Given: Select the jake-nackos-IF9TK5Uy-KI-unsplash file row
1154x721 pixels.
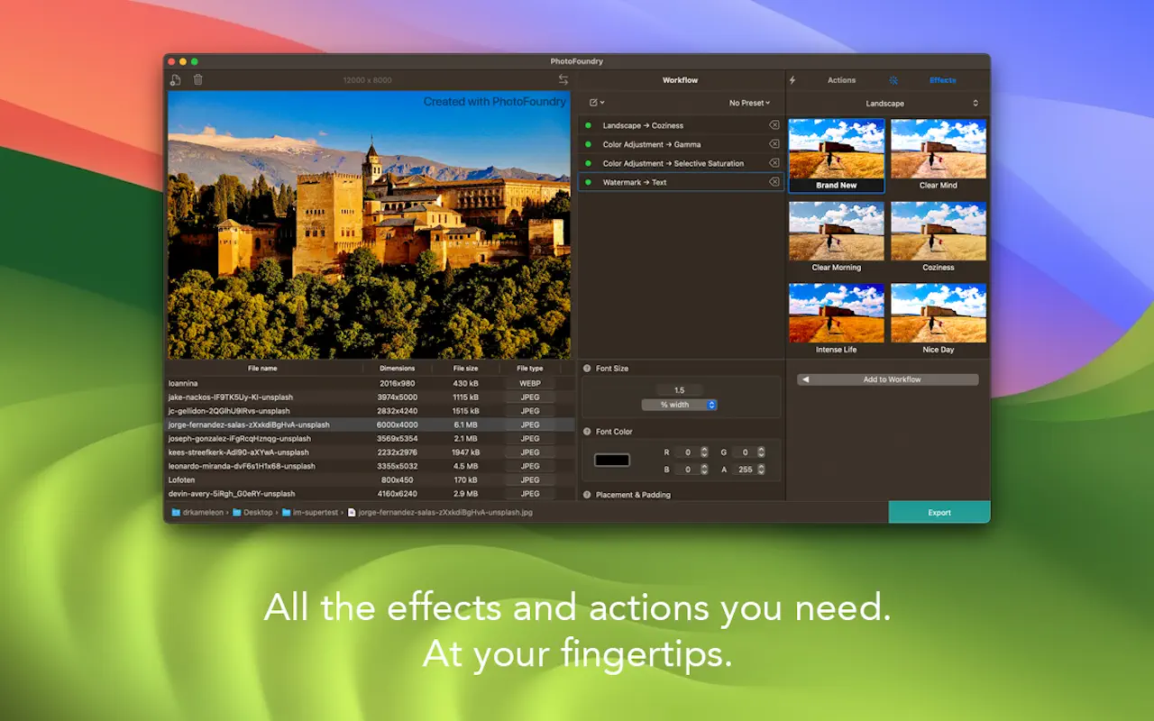Looking at the screenshot, I should (371, 397).
